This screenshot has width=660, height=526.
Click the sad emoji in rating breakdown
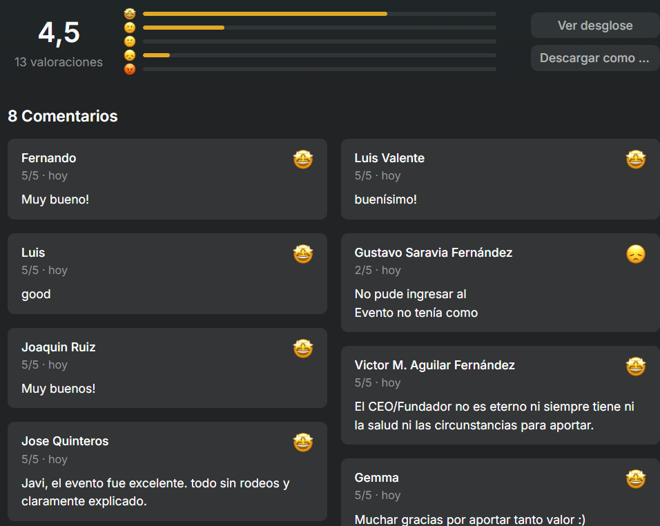(130, 55)
